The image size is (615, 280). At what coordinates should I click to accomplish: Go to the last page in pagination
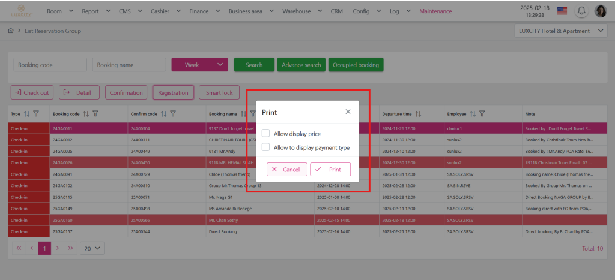(x=71, y=248)
